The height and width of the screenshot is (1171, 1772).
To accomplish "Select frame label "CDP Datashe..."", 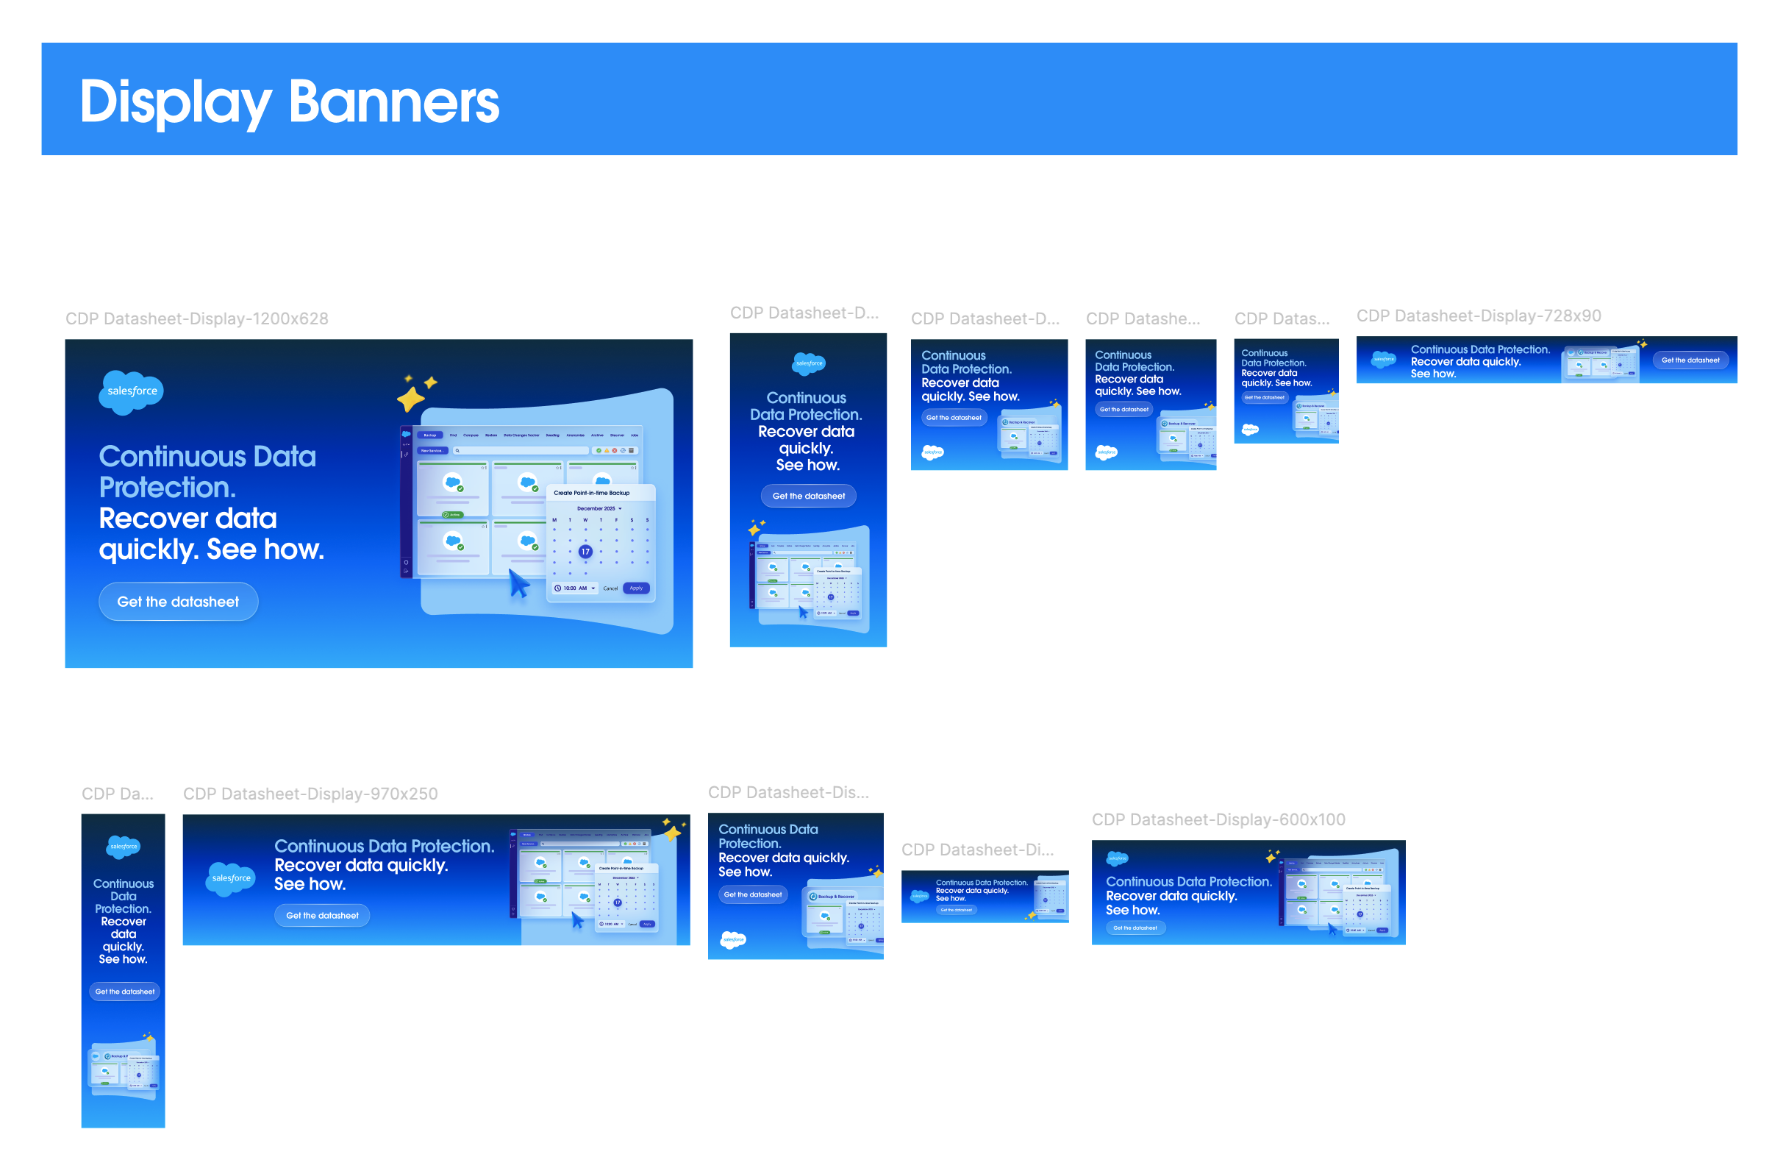I will 1143,318.
